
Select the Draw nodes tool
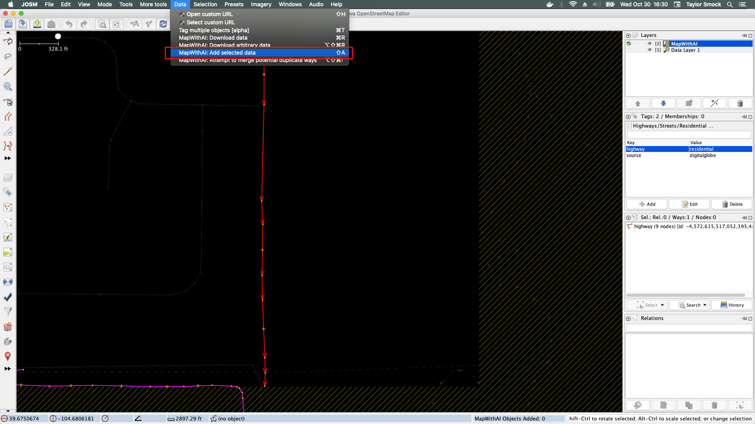click(x=8, y=71)
